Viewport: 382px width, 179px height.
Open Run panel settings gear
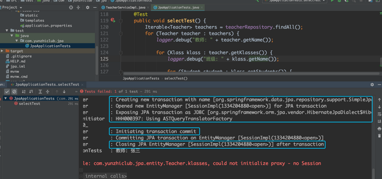coord(372,85)
